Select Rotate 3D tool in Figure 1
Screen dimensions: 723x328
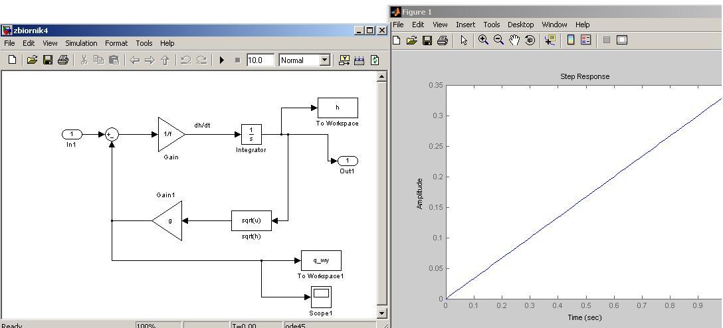[x=530, y=40]
